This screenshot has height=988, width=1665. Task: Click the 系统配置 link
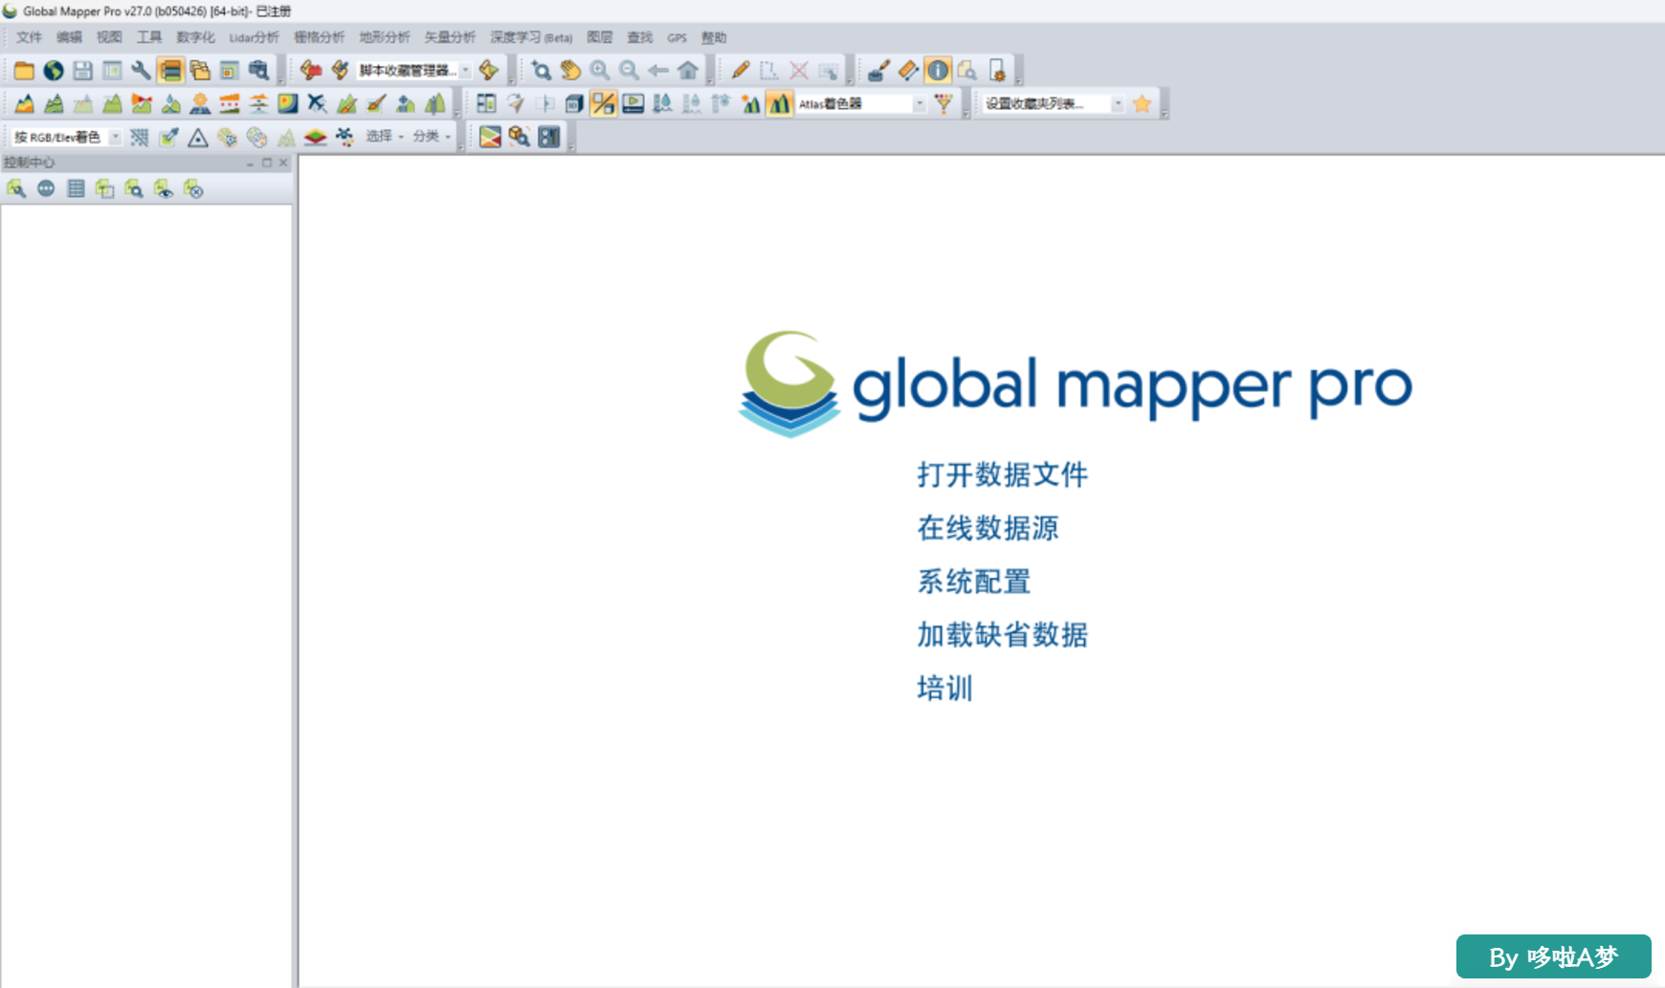(974, 582)
